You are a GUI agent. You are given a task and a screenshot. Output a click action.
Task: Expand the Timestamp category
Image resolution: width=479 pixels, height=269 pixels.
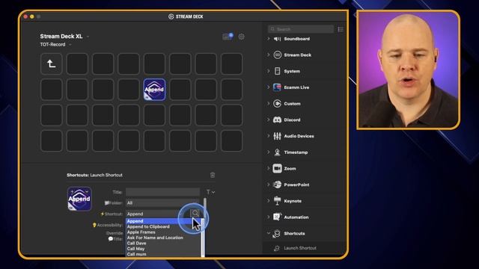(269, 152)
